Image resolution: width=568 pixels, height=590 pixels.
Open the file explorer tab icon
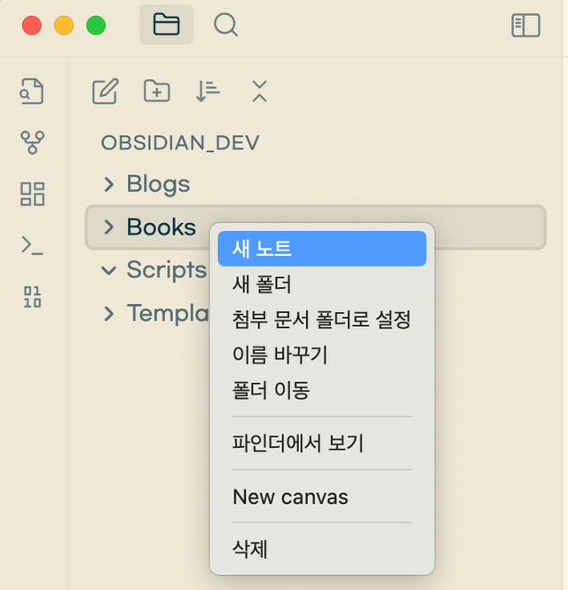click(x=166, y=25)
